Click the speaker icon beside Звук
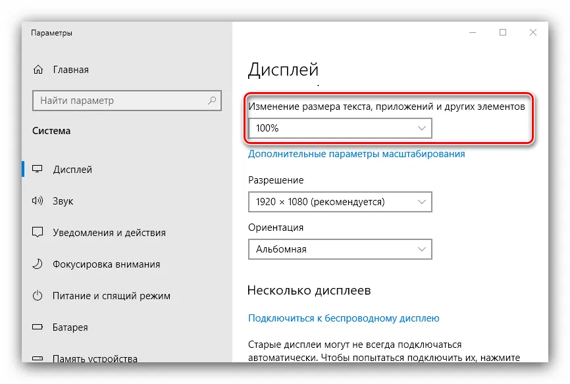570x384 pixels. 38,201
